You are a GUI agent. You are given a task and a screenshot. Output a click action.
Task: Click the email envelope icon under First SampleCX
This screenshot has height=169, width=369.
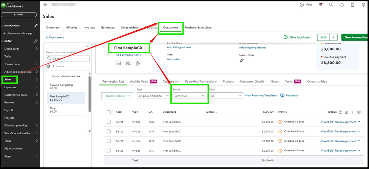tap(119, 63)
